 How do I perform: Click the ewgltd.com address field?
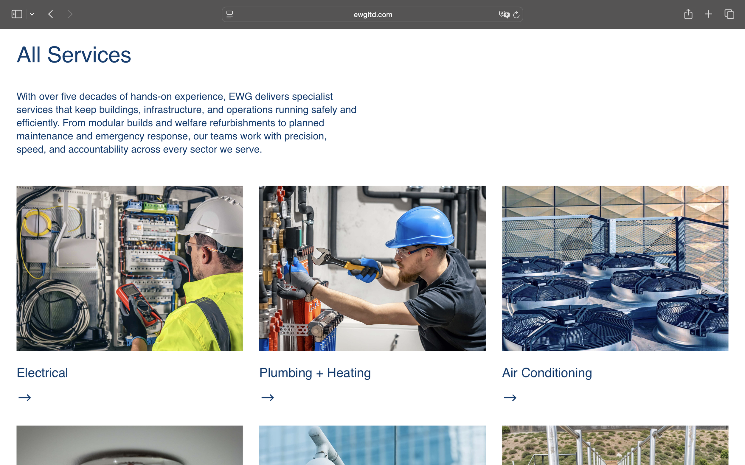click(372, 15)
